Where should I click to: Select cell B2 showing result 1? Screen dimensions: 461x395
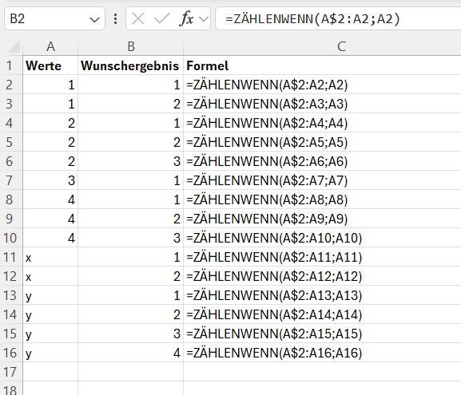pos(131,85)
